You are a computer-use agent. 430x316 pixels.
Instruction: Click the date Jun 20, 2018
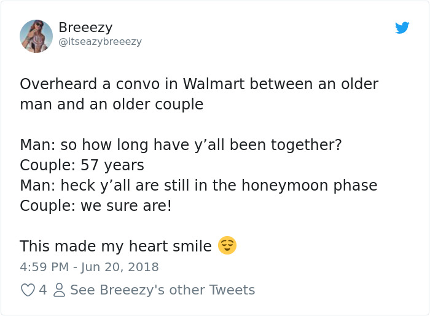pos(120,267)
